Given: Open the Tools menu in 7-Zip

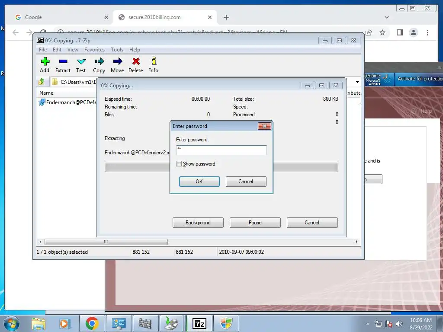Looking at the screenshot, I should (117, 50).
